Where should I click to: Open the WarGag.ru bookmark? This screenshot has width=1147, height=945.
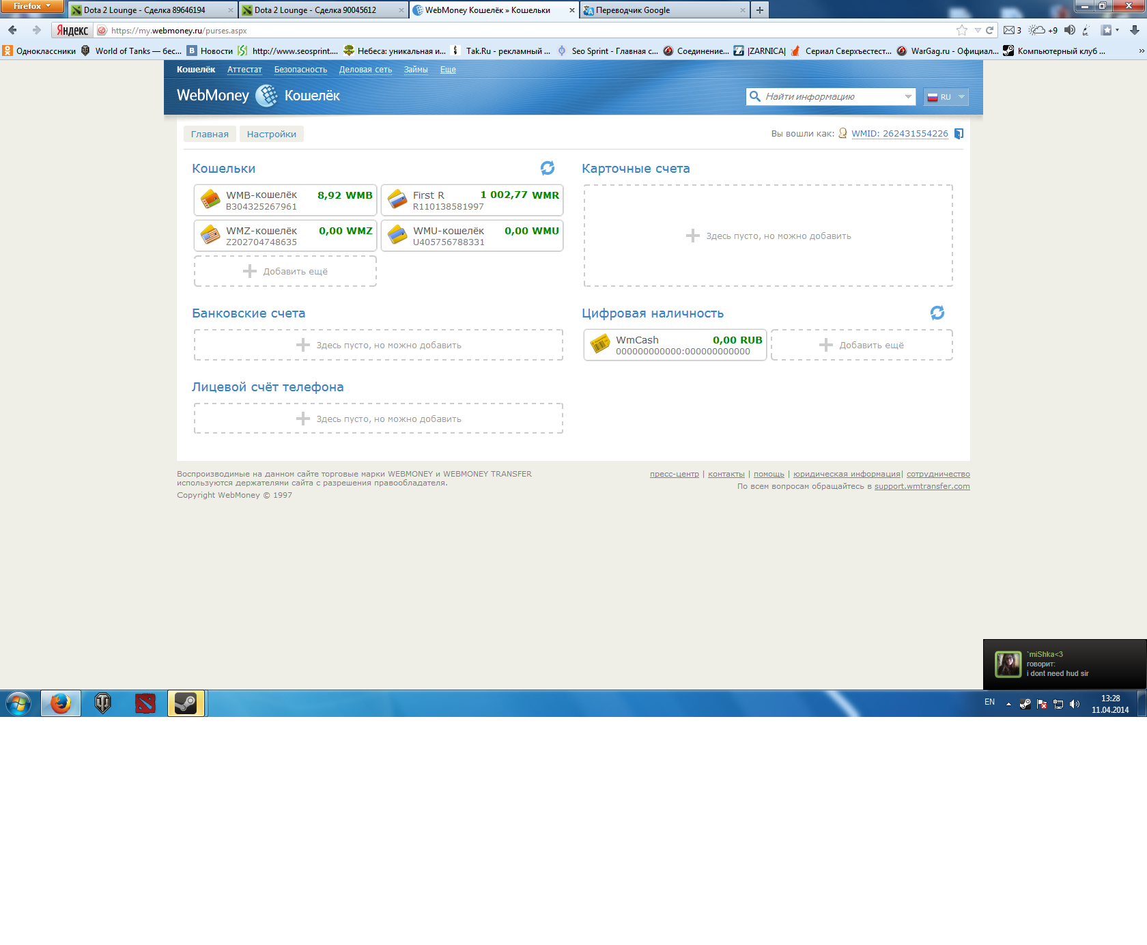click(x=948, y=51)
